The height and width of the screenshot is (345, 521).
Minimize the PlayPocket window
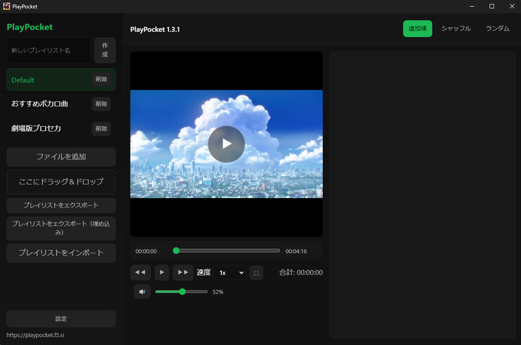coord(472,6)
